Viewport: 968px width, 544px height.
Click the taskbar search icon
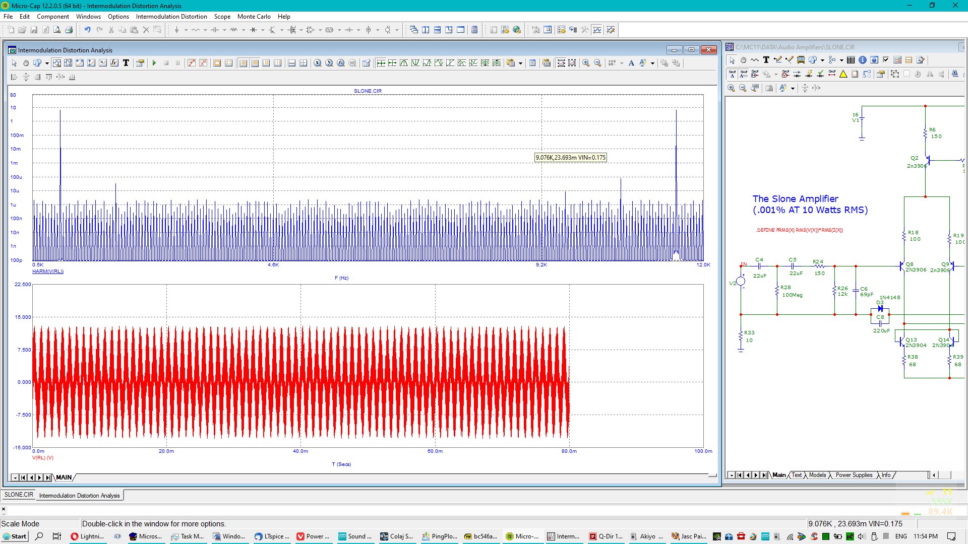(x=39, y=536)
